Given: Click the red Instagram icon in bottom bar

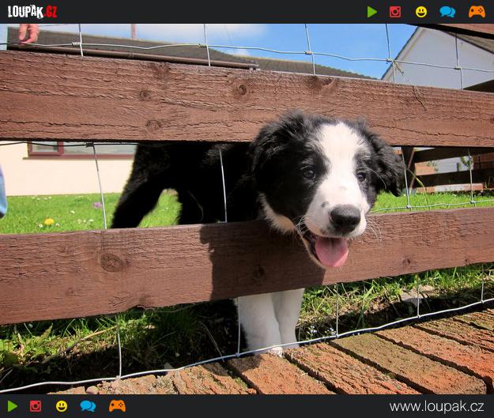Looking at the screenshot, I should (x=36, y=406).
